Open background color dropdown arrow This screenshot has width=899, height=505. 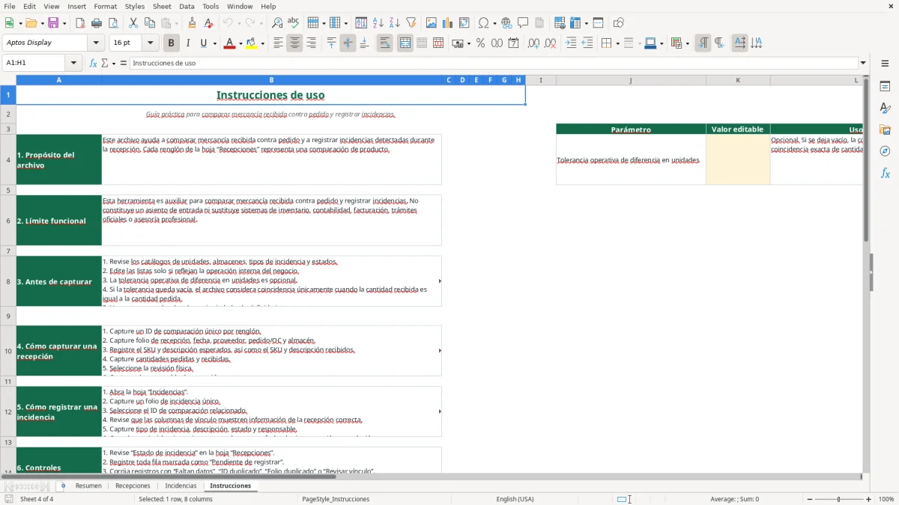(262, 43)
